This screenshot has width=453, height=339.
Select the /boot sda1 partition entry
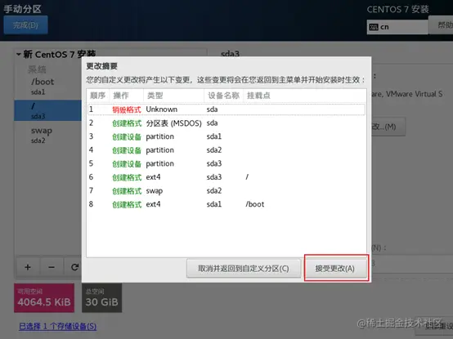pyautogui.click(x=48, y=86)
